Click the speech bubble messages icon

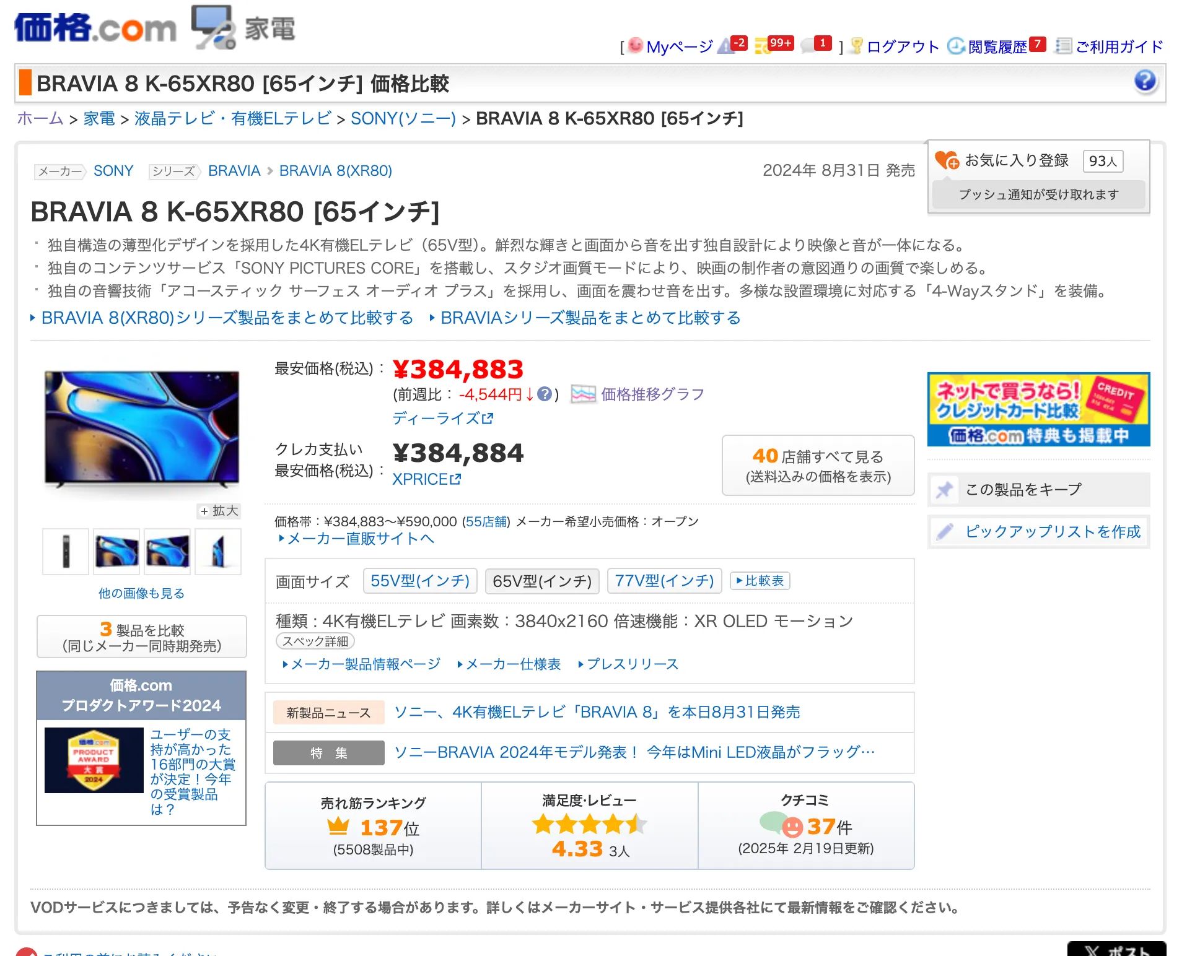[x=807, y=46]
